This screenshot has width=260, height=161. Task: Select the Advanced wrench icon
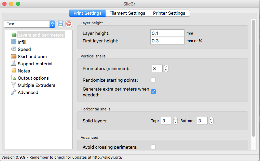(x=14, y=92)
